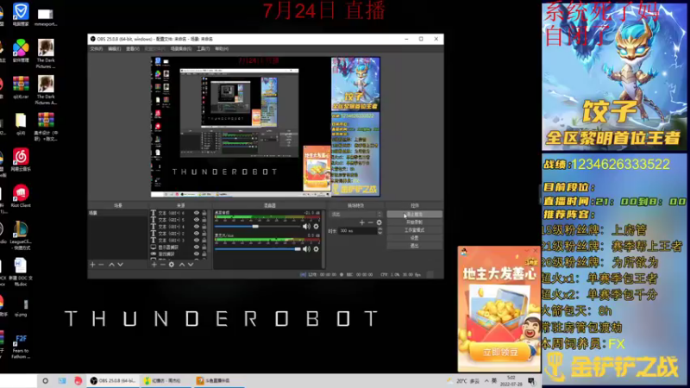This screenshot has width=690, height=388.
Task: Switch to 斗鱼直播伴侣 taskbar button
Action: click(x=218, y=380)
